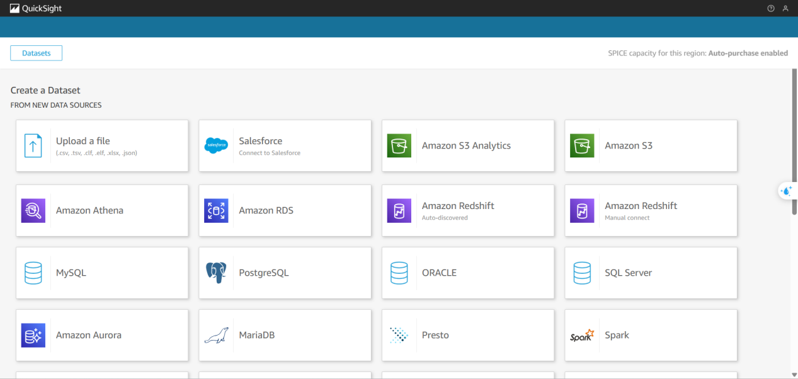Select the Amazon S3 Analytics label
Viewport: 798px width, 379px height.
click(x=466, y=145)
